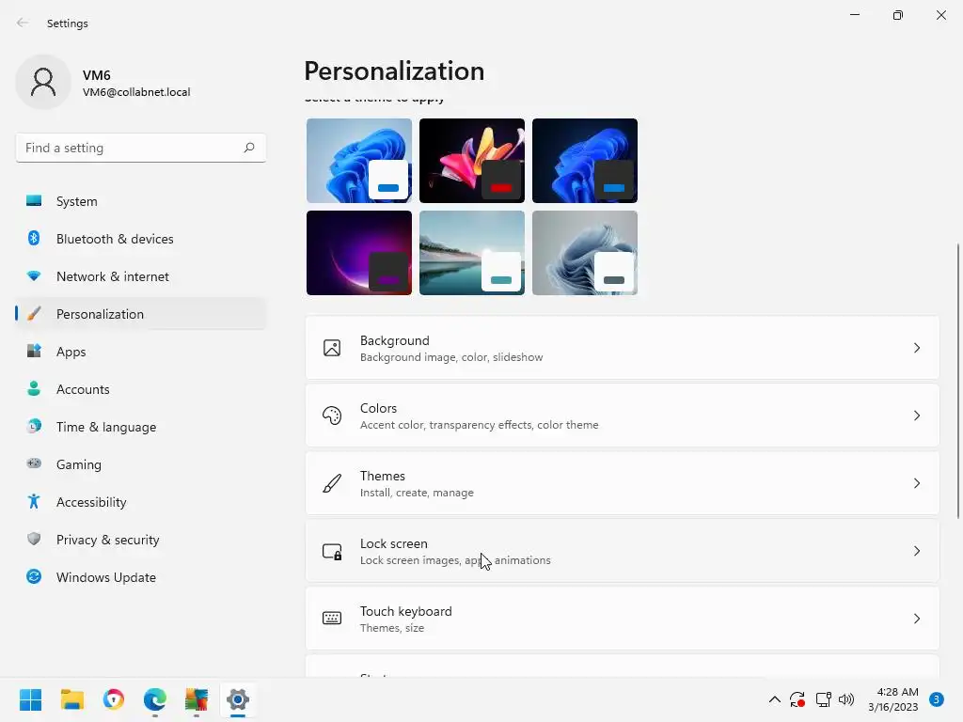963x722 pixels.
Task: Expand Themes settings chevron
Action: pyautogui.click(x=916, y=483)
